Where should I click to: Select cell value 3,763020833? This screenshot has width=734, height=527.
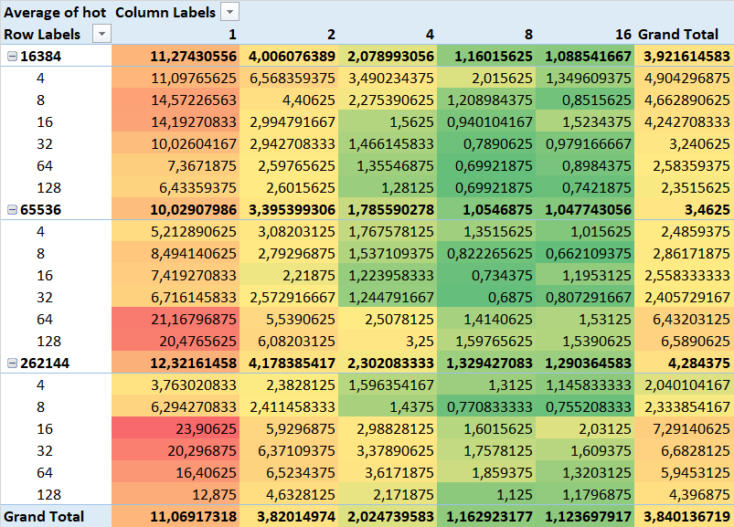[x=194, y=385]
